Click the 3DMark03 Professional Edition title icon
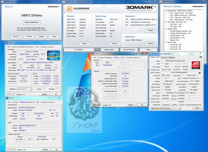 (x=64, y=2)
